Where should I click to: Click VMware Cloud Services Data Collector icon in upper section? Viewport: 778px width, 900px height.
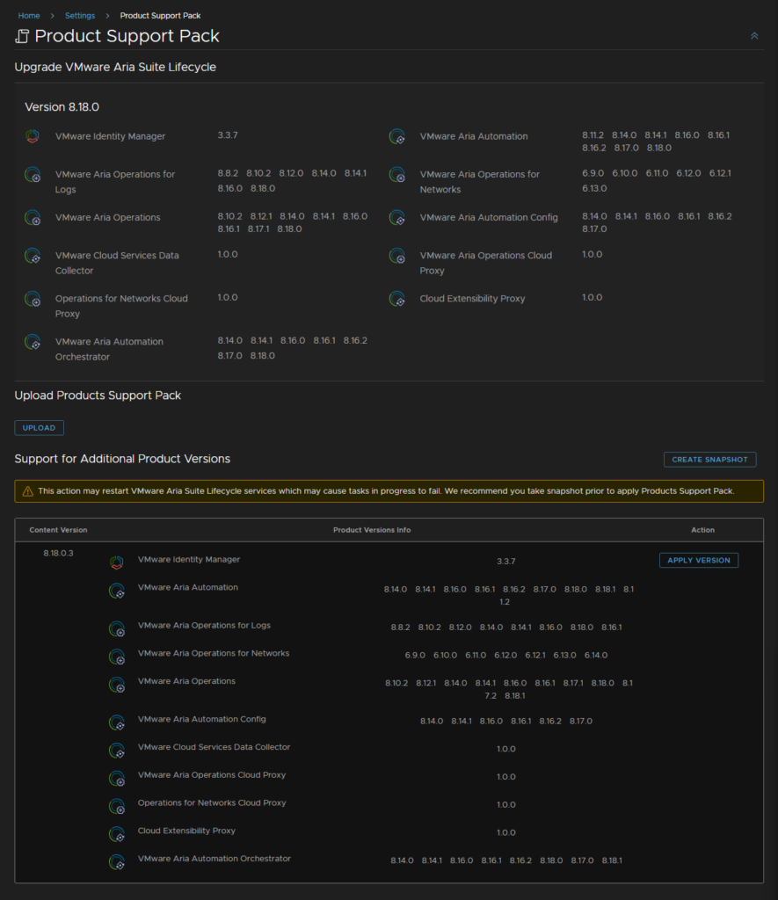(x=33, y=256)
